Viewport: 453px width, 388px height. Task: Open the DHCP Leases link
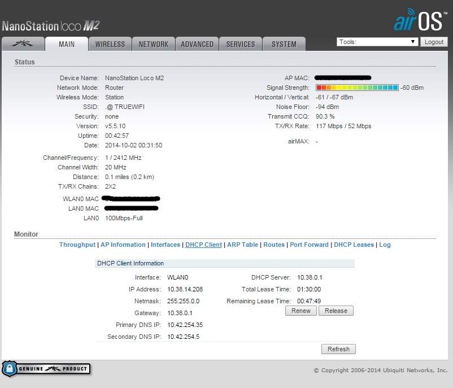click(354, 245)
